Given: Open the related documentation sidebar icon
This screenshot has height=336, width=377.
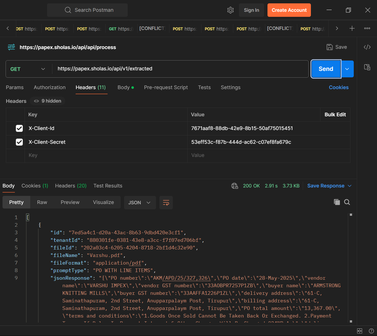Looking at the screenshot, I should pyautogui.click(x=367, y=67).
